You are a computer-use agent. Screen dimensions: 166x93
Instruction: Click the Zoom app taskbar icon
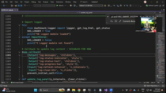pyautogui.click(x=111, y=90)
